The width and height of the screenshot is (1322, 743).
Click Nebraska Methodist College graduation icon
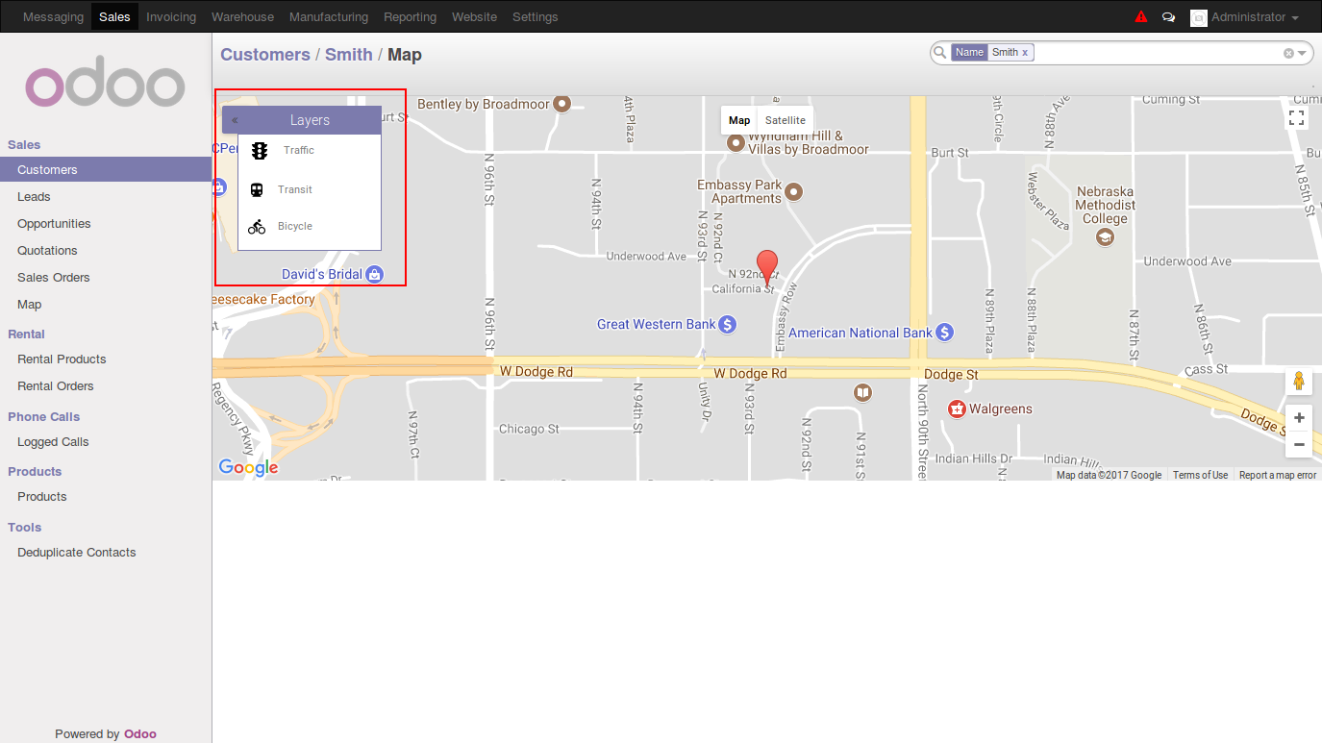(x=1106, y=236)
